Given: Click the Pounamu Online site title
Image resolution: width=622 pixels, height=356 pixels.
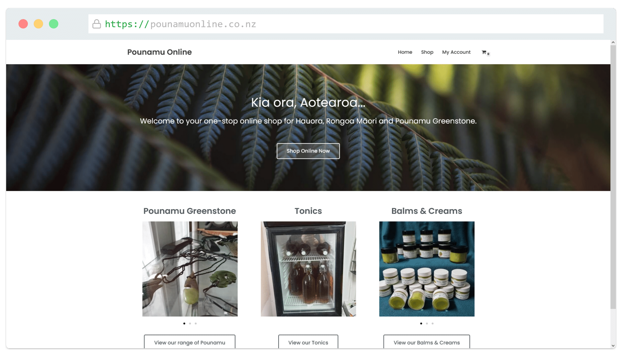Looking at the screenshot, I should [x=159, y=52].
